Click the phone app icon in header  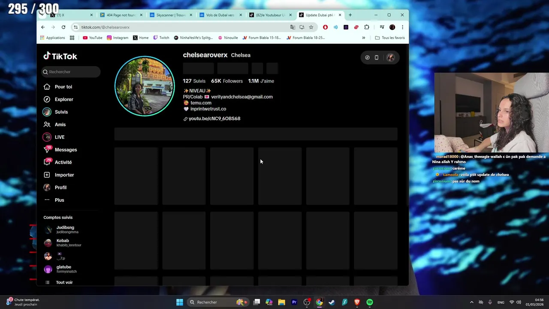point(377,58)
